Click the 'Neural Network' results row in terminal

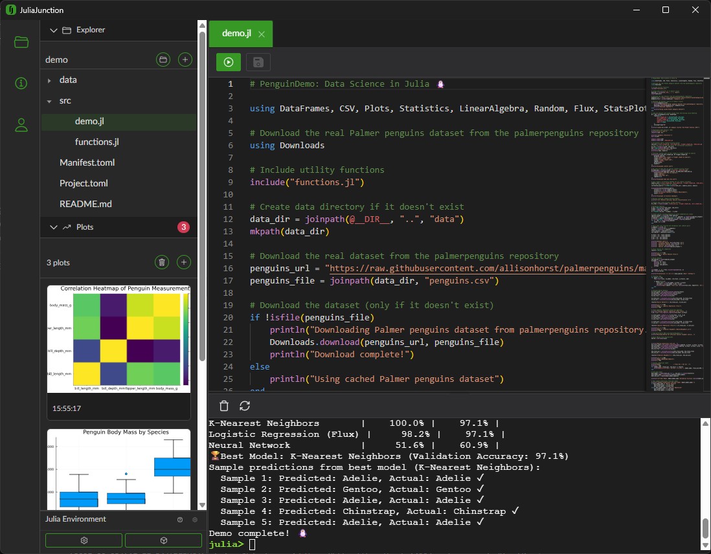354,446
